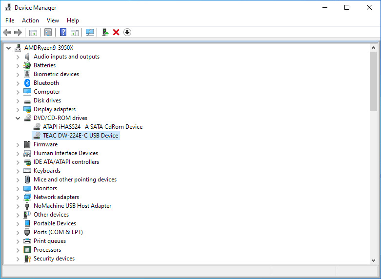
Task: Select the IDE ATA/ATAPI controllers label
Action: (66, 162)
